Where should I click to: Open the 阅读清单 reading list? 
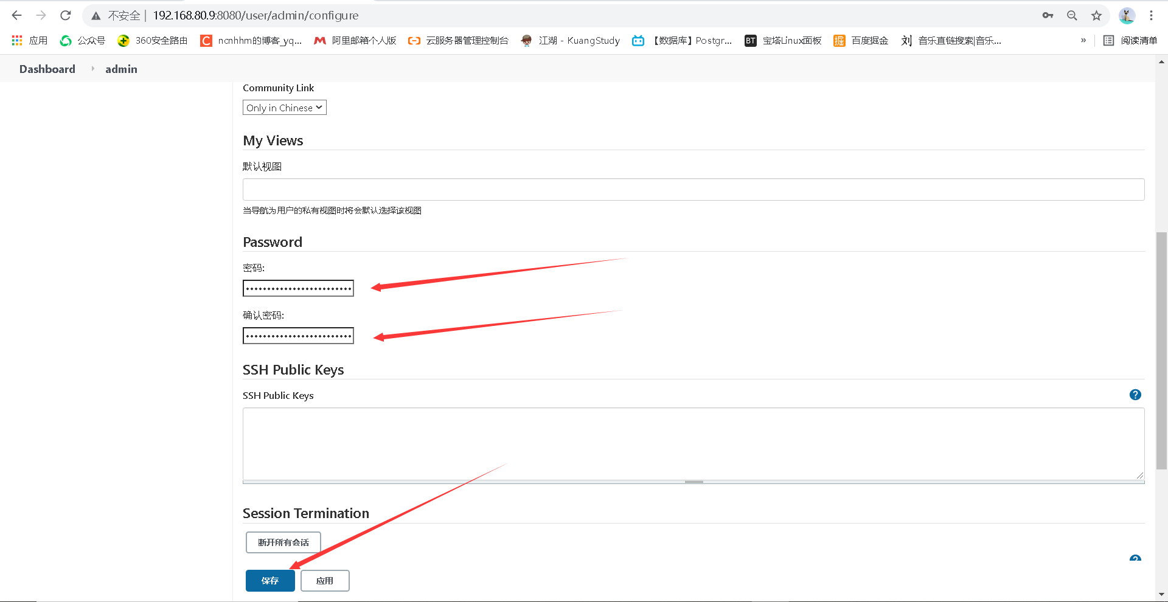click(1130, 40)
